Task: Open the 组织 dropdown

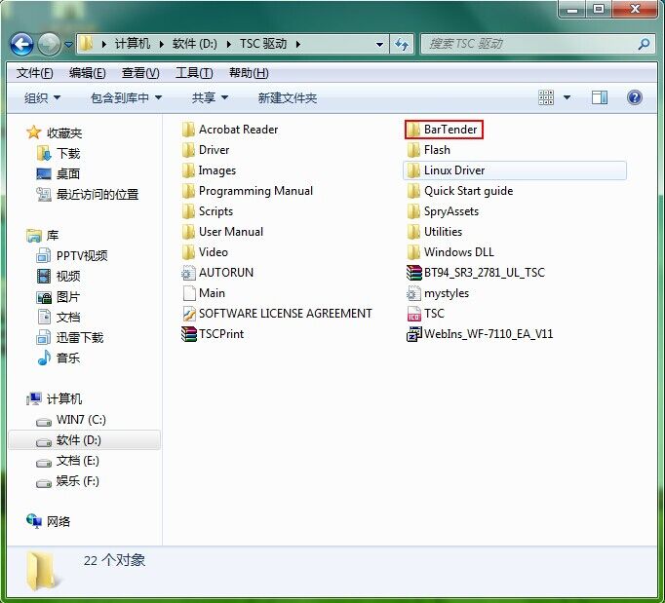Action: point(42,97)
